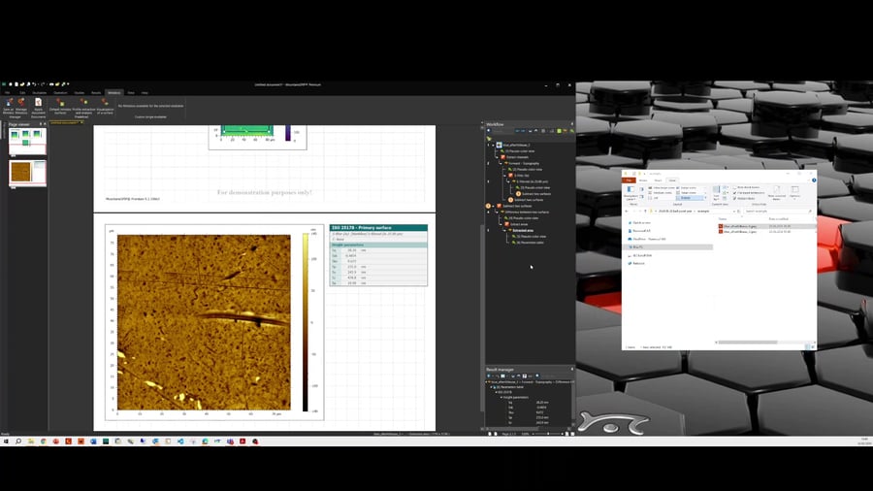Click Explorer Back arrow button
The width and height of the screenshot is (873, 491).
[627, 211]
